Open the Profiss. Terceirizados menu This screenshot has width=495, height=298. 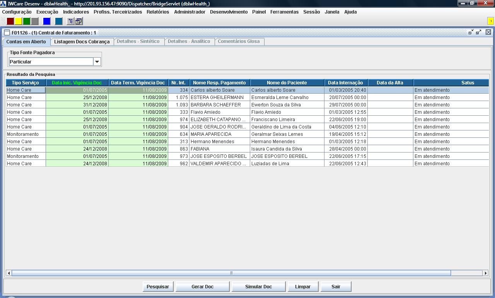click(x=118, y=12)
